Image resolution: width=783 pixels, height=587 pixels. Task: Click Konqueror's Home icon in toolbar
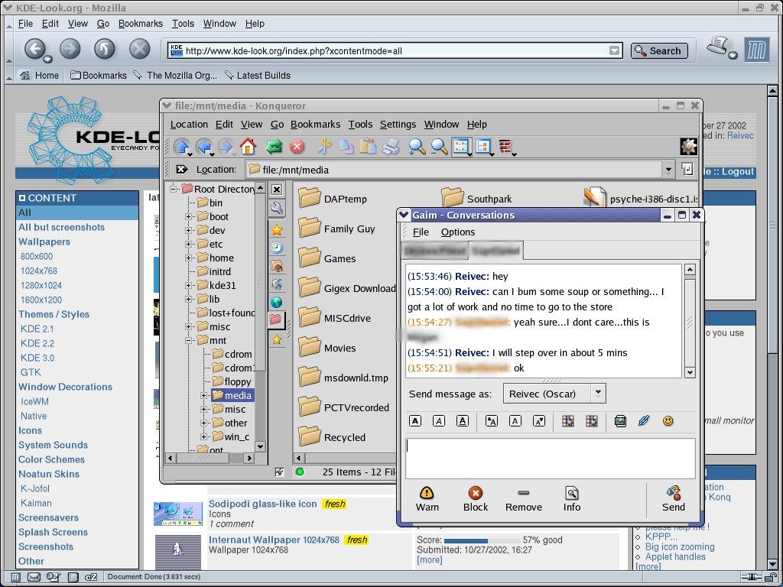(x=249, y=147)
